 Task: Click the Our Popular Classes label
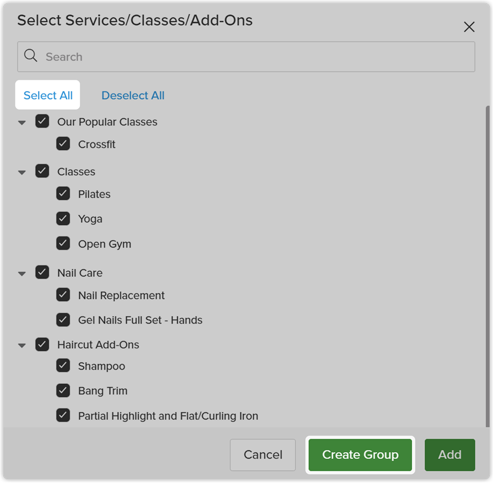(107, 122)
